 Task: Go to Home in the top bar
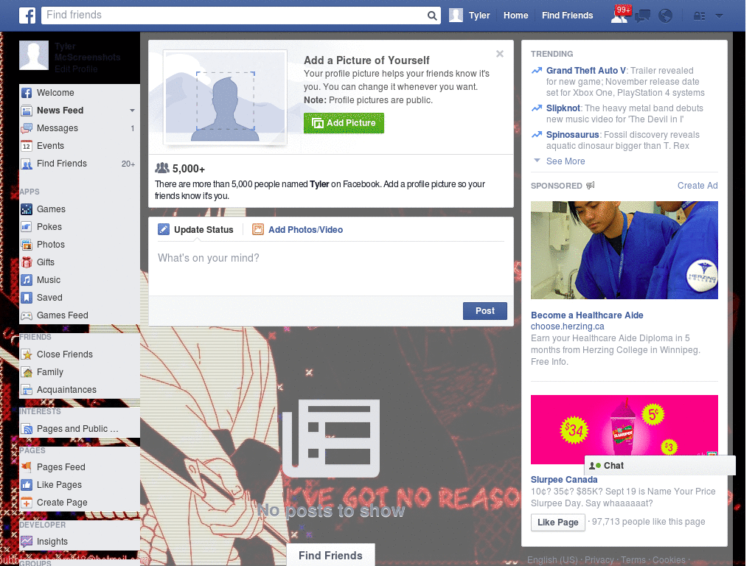pyautogui.click(x=515, y=15)
